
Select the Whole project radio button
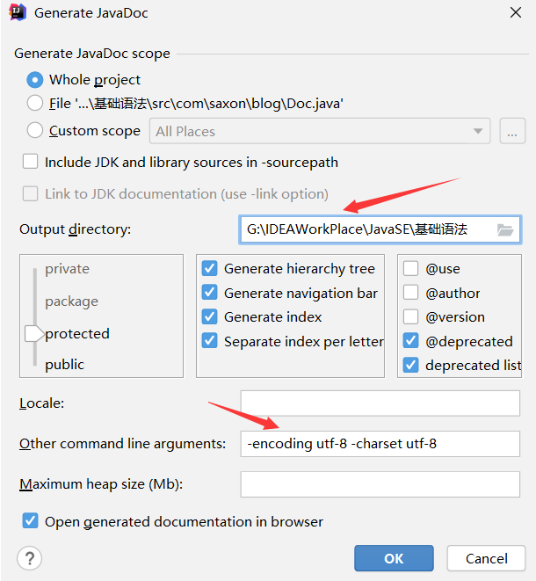[35, 80]
